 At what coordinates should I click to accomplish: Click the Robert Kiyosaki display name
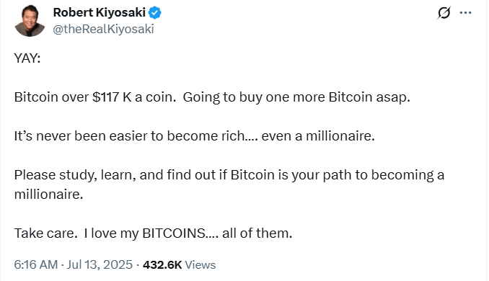tap(100, 12)
